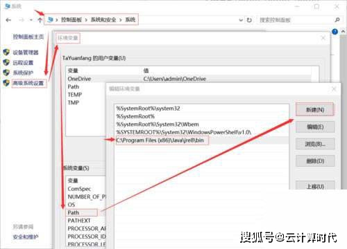
Task: Select %SystemRoot%\System32\Wbem entry
Action: [x=158, y=124]
